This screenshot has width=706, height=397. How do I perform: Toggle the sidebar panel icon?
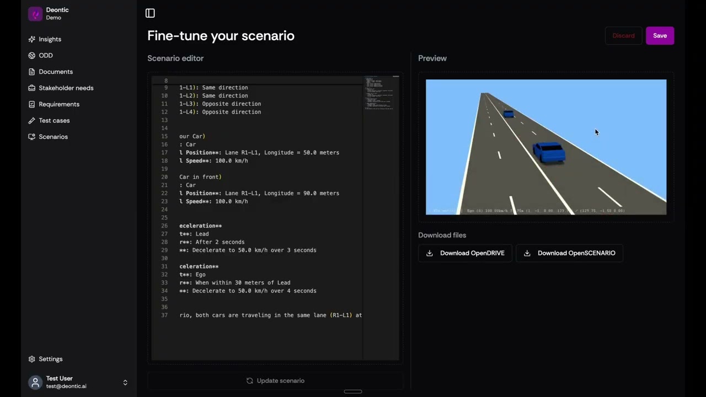pyautogui.click(x=150, y=13)
